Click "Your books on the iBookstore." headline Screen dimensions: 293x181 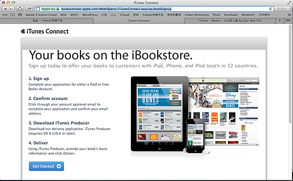(111, 55)
